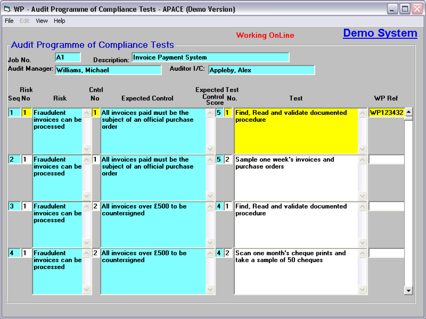Image resolution: width=426 pixels, height=319 pixels.
Task: Click the Audit Manager field Williams, Michael
Action: tap(108, 70)
